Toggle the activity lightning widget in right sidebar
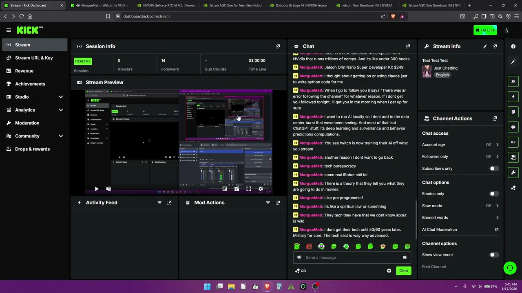 [513, 96]
